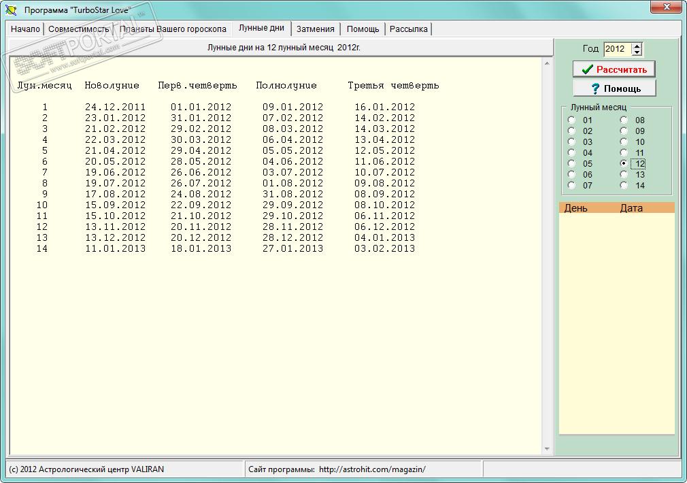Click the Астрологический центр VALIRAN status text

pos(101,469)
